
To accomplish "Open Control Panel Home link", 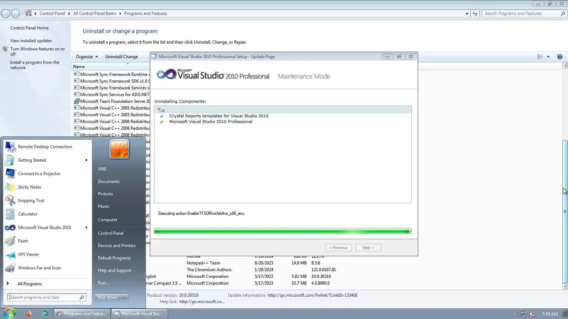I will point(29,28).
